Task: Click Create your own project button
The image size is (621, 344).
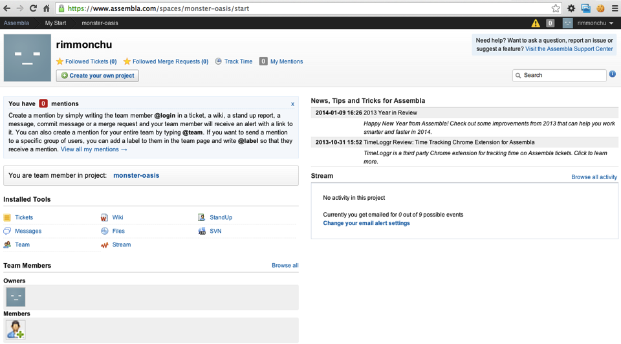Action: pyautogui.click(x=98, y=76)
